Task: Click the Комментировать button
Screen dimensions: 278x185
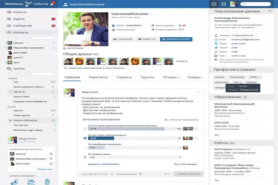Action: tap(189, 174)
